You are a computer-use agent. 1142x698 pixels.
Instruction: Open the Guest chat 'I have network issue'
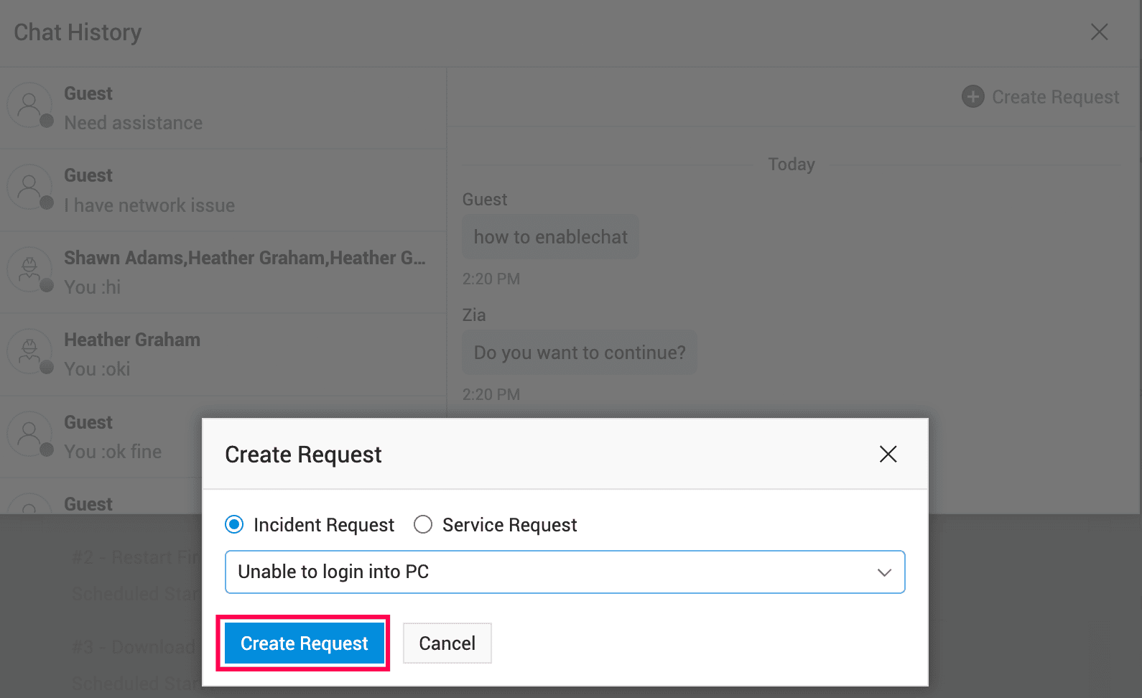tap(223, 190)
